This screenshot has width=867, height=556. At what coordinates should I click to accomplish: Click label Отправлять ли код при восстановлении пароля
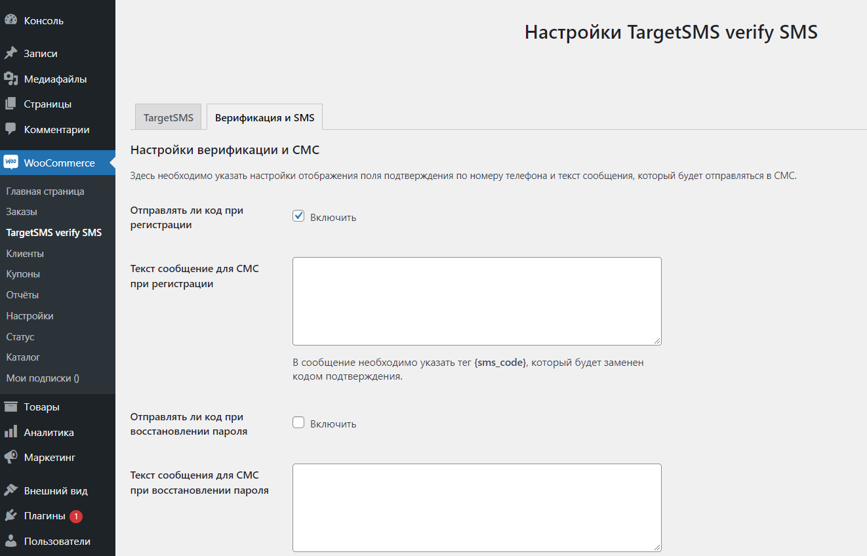click(x=189, y=424)
